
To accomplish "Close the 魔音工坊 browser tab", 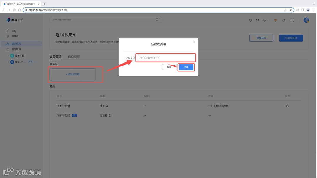I will pos(38,4).
